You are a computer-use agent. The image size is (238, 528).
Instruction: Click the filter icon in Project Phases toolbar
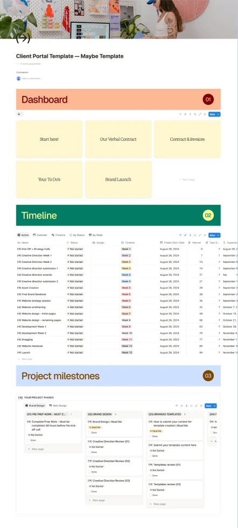(x=177, y=406)
